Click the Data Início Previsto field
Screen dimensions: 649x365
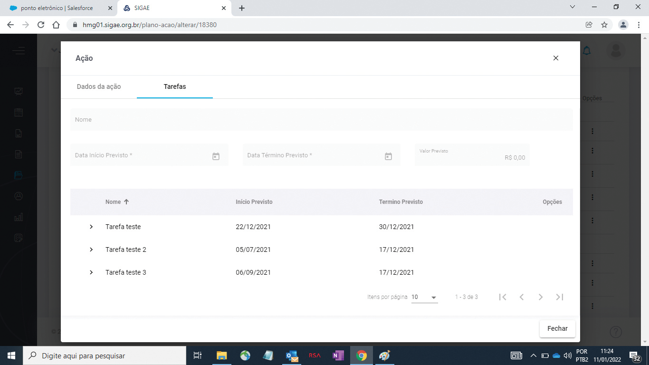[x=149, y=155]
